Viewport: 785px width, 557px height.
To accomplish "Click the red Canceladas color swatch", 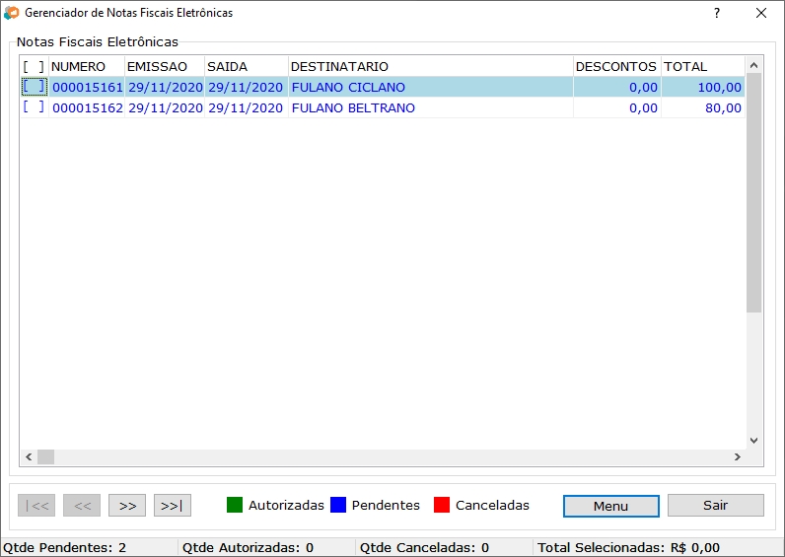I will click(x=442, y=505).
